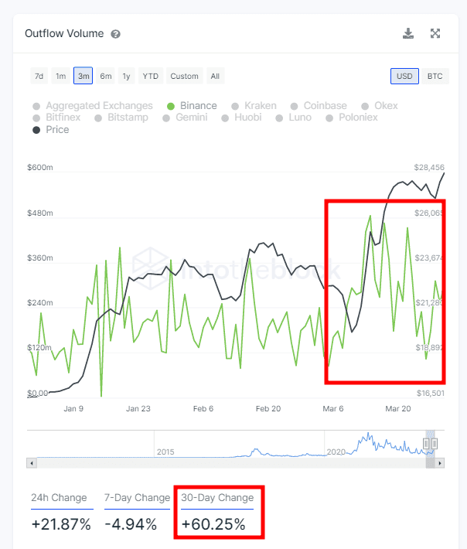Select the YTD time range
467x549 pixels.
151,76
